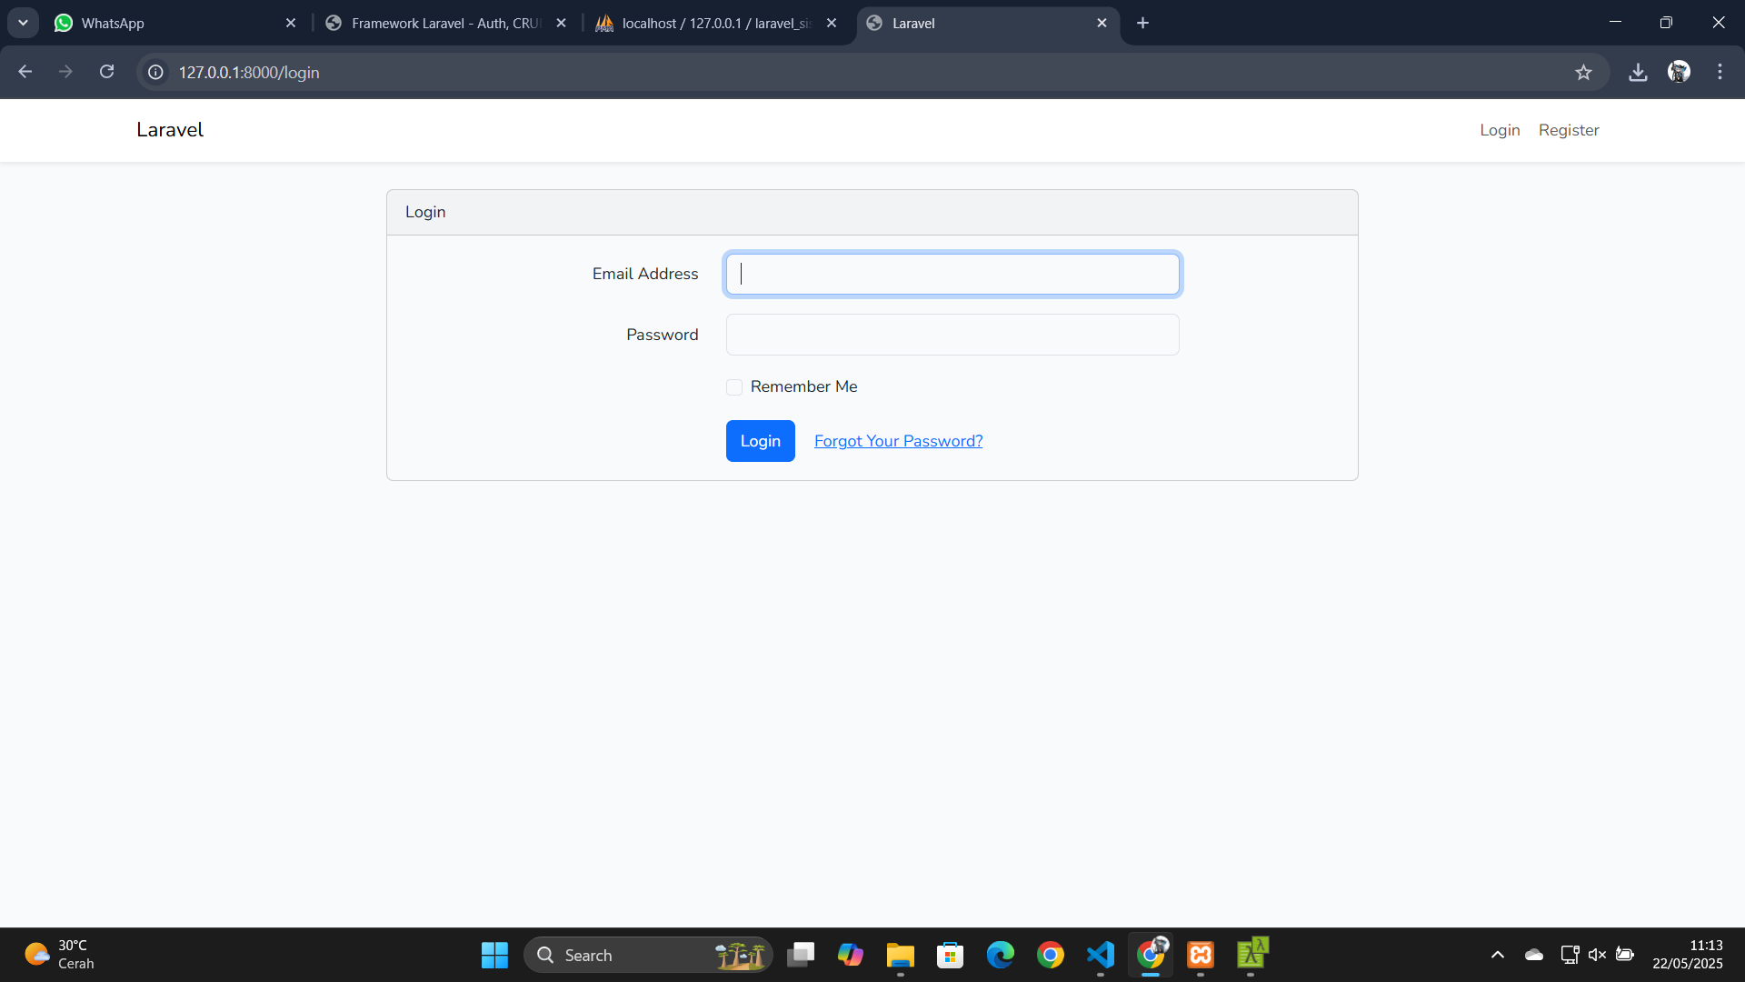Switch to the localhost phpMyAdmin tab
Screen dimensions: 1745x982
[709, 23]
